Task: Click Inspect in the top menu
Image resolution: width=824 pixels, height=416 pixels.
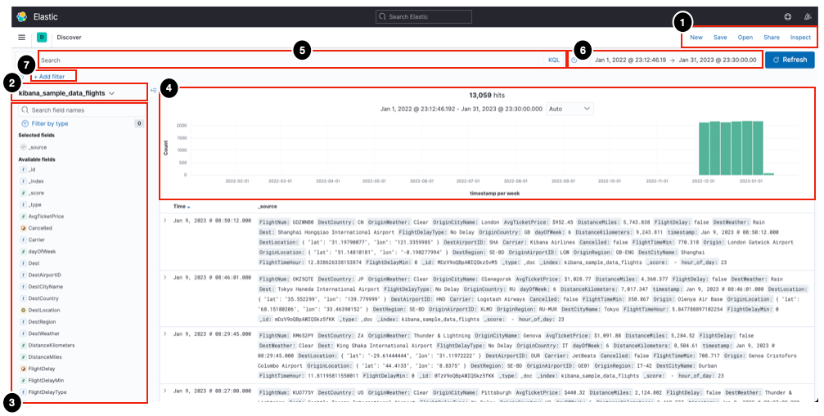Action: pos(800,38)
